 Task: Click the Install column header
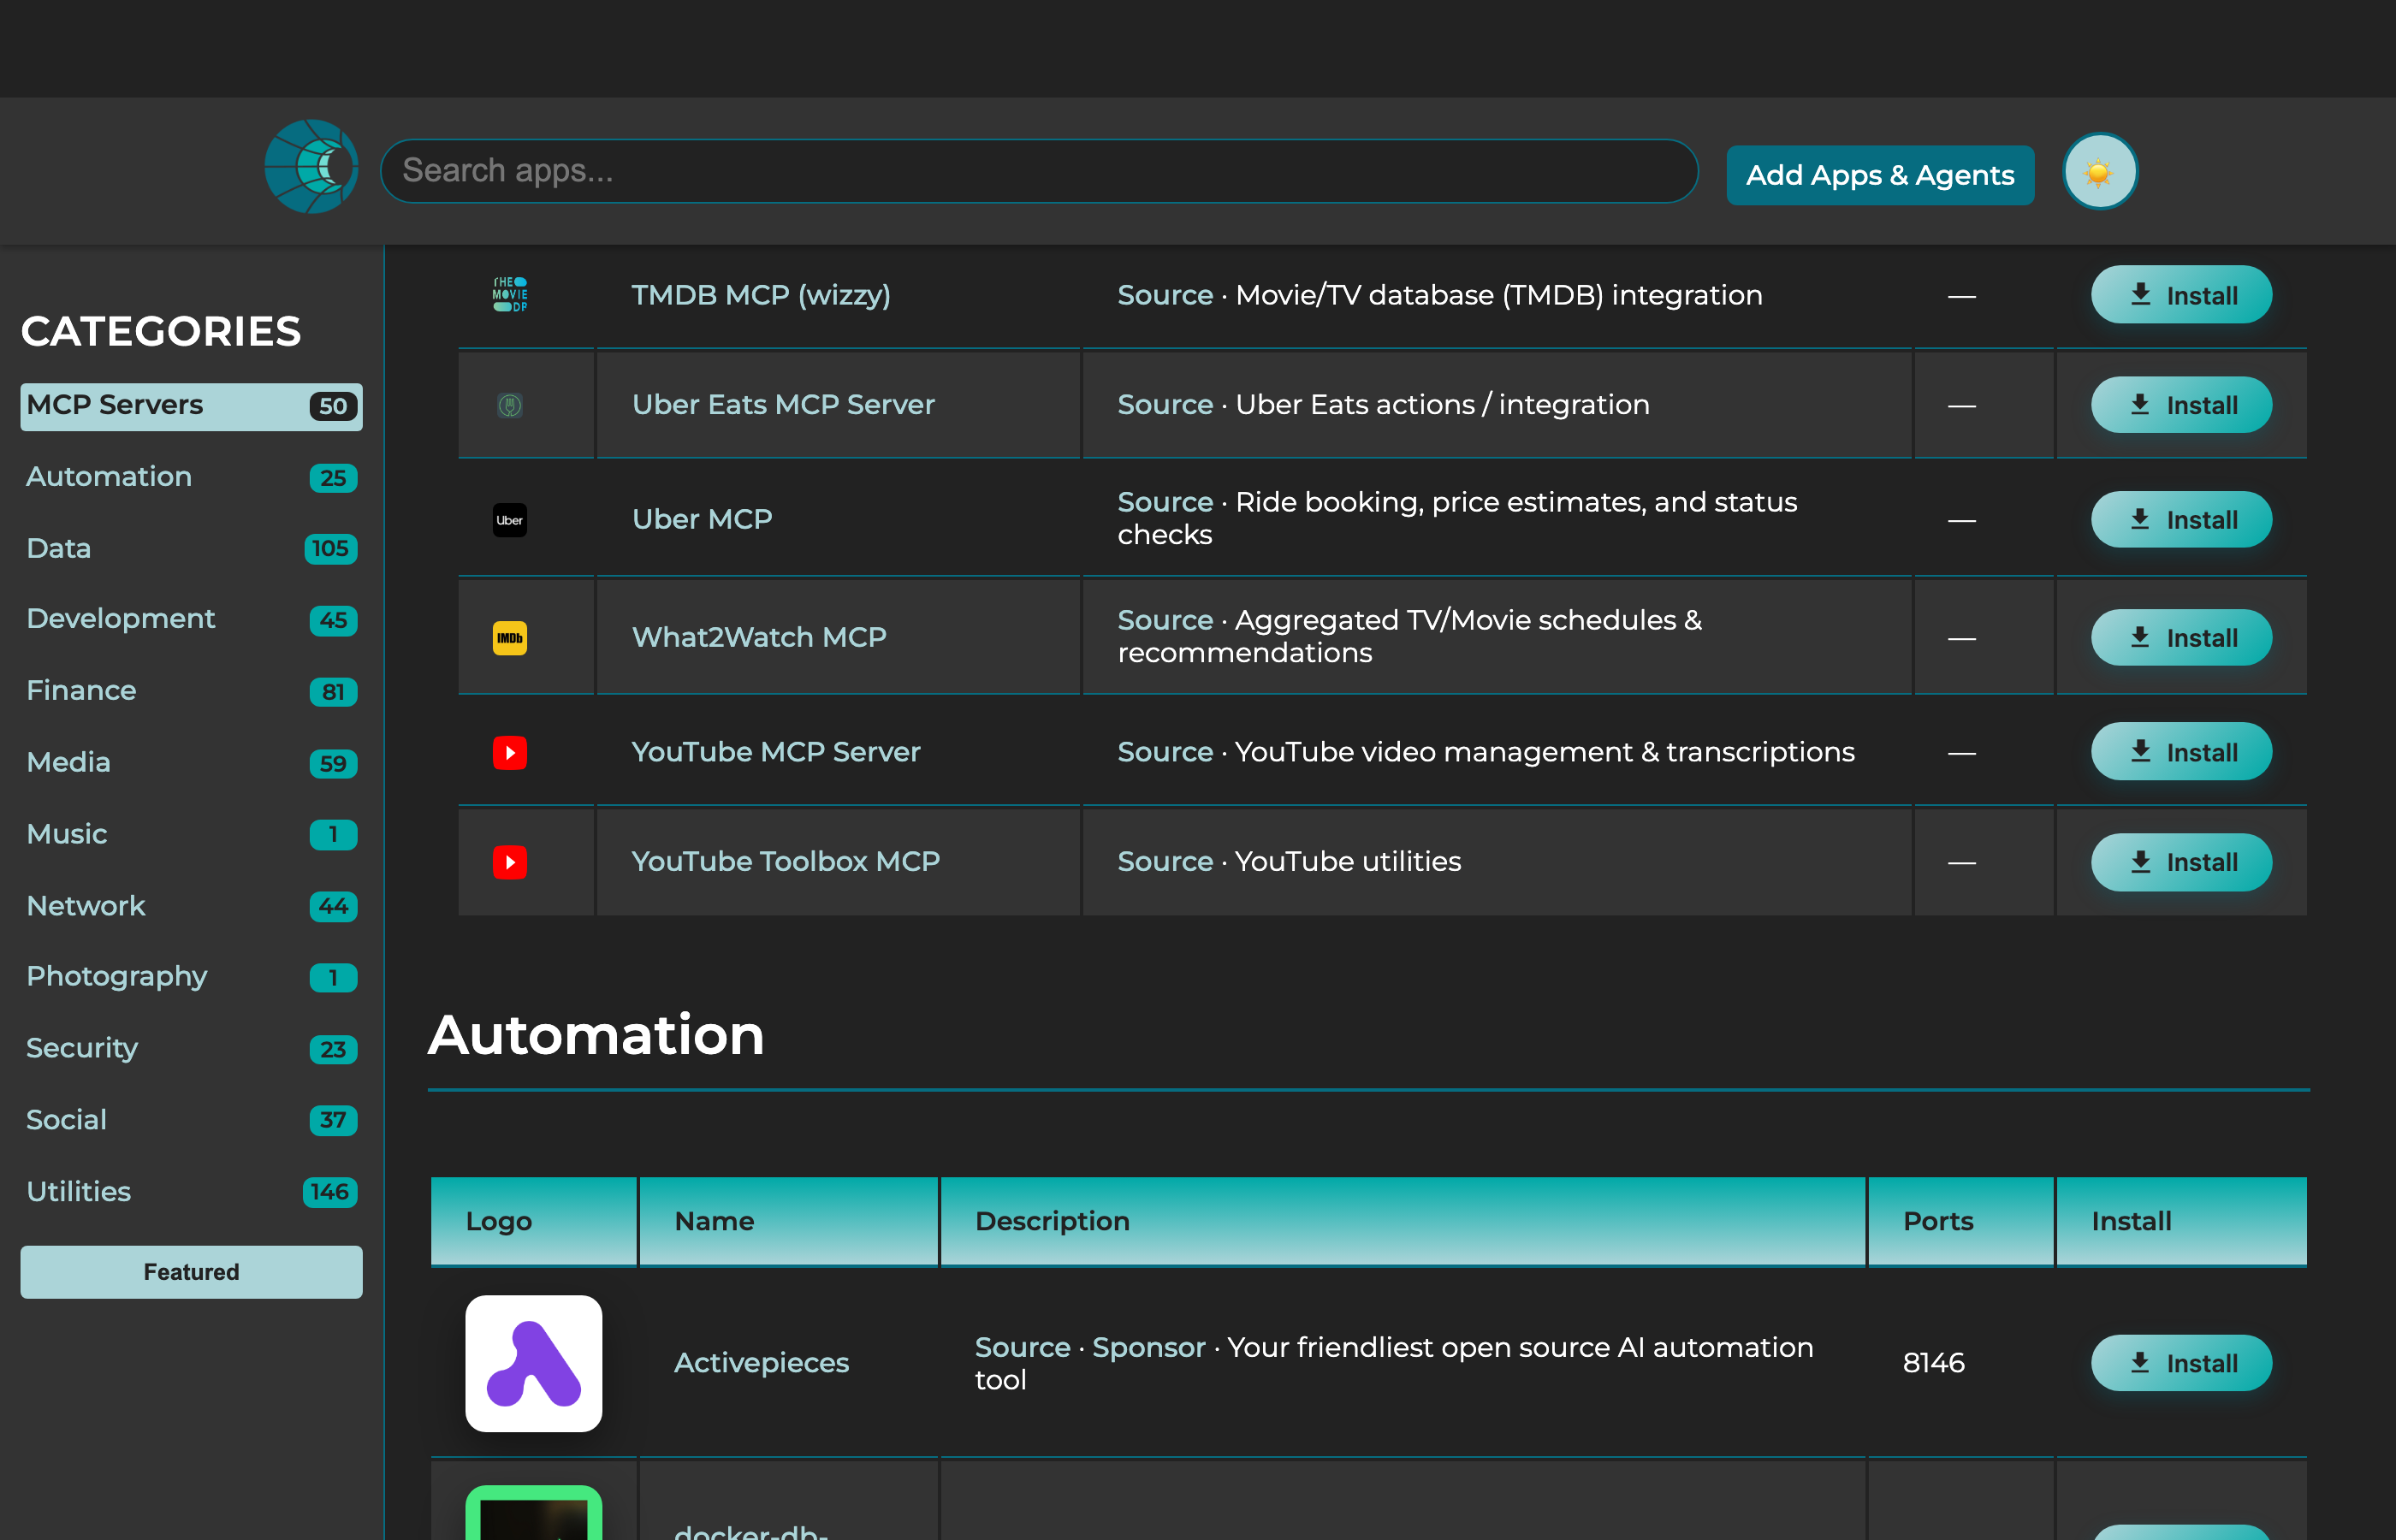2181,1222
